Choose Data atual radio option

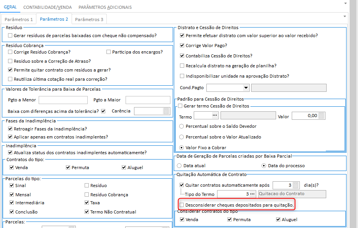pos(179,166)
